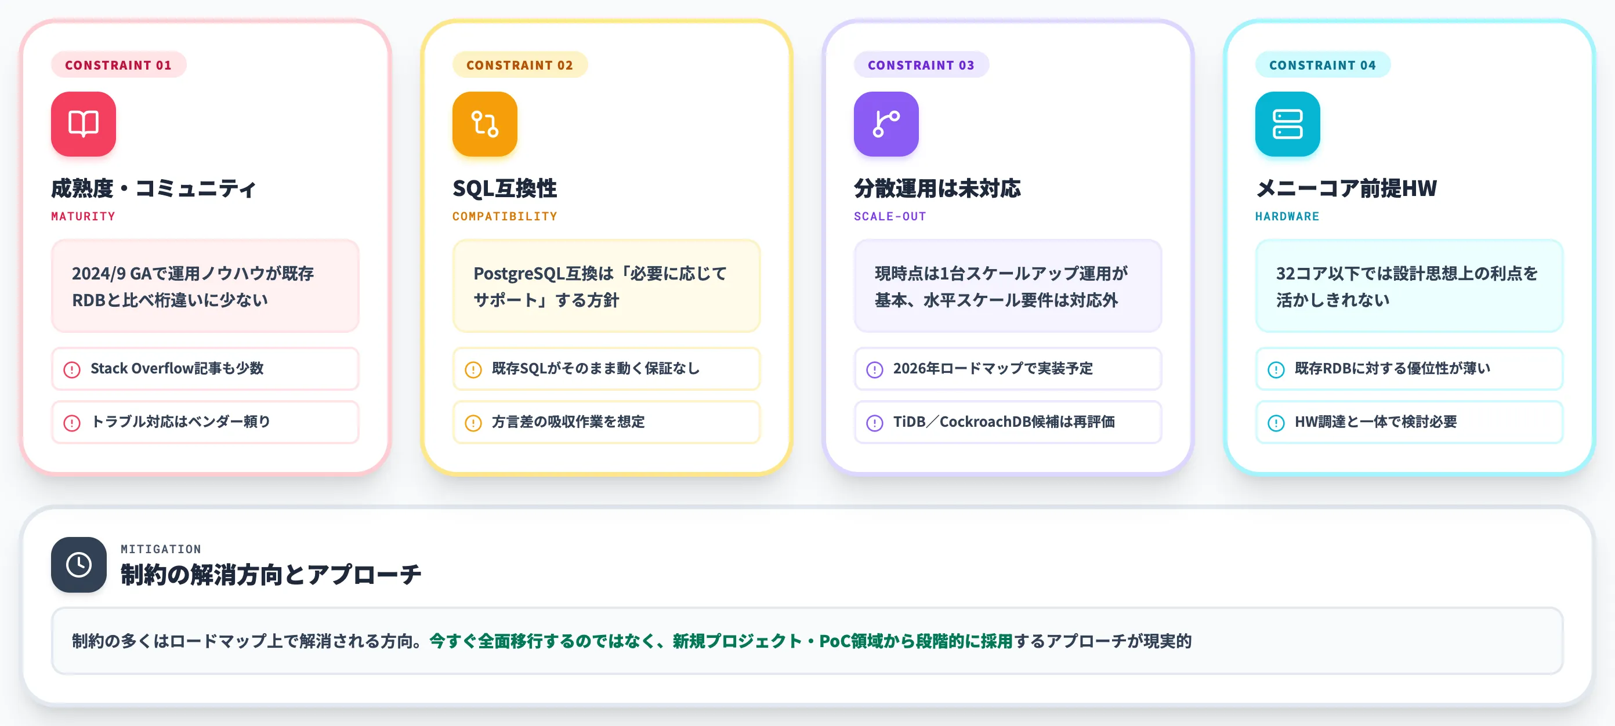Click the HARDWARE subtitle label
1615x726 pixels.
[1287, 216]
